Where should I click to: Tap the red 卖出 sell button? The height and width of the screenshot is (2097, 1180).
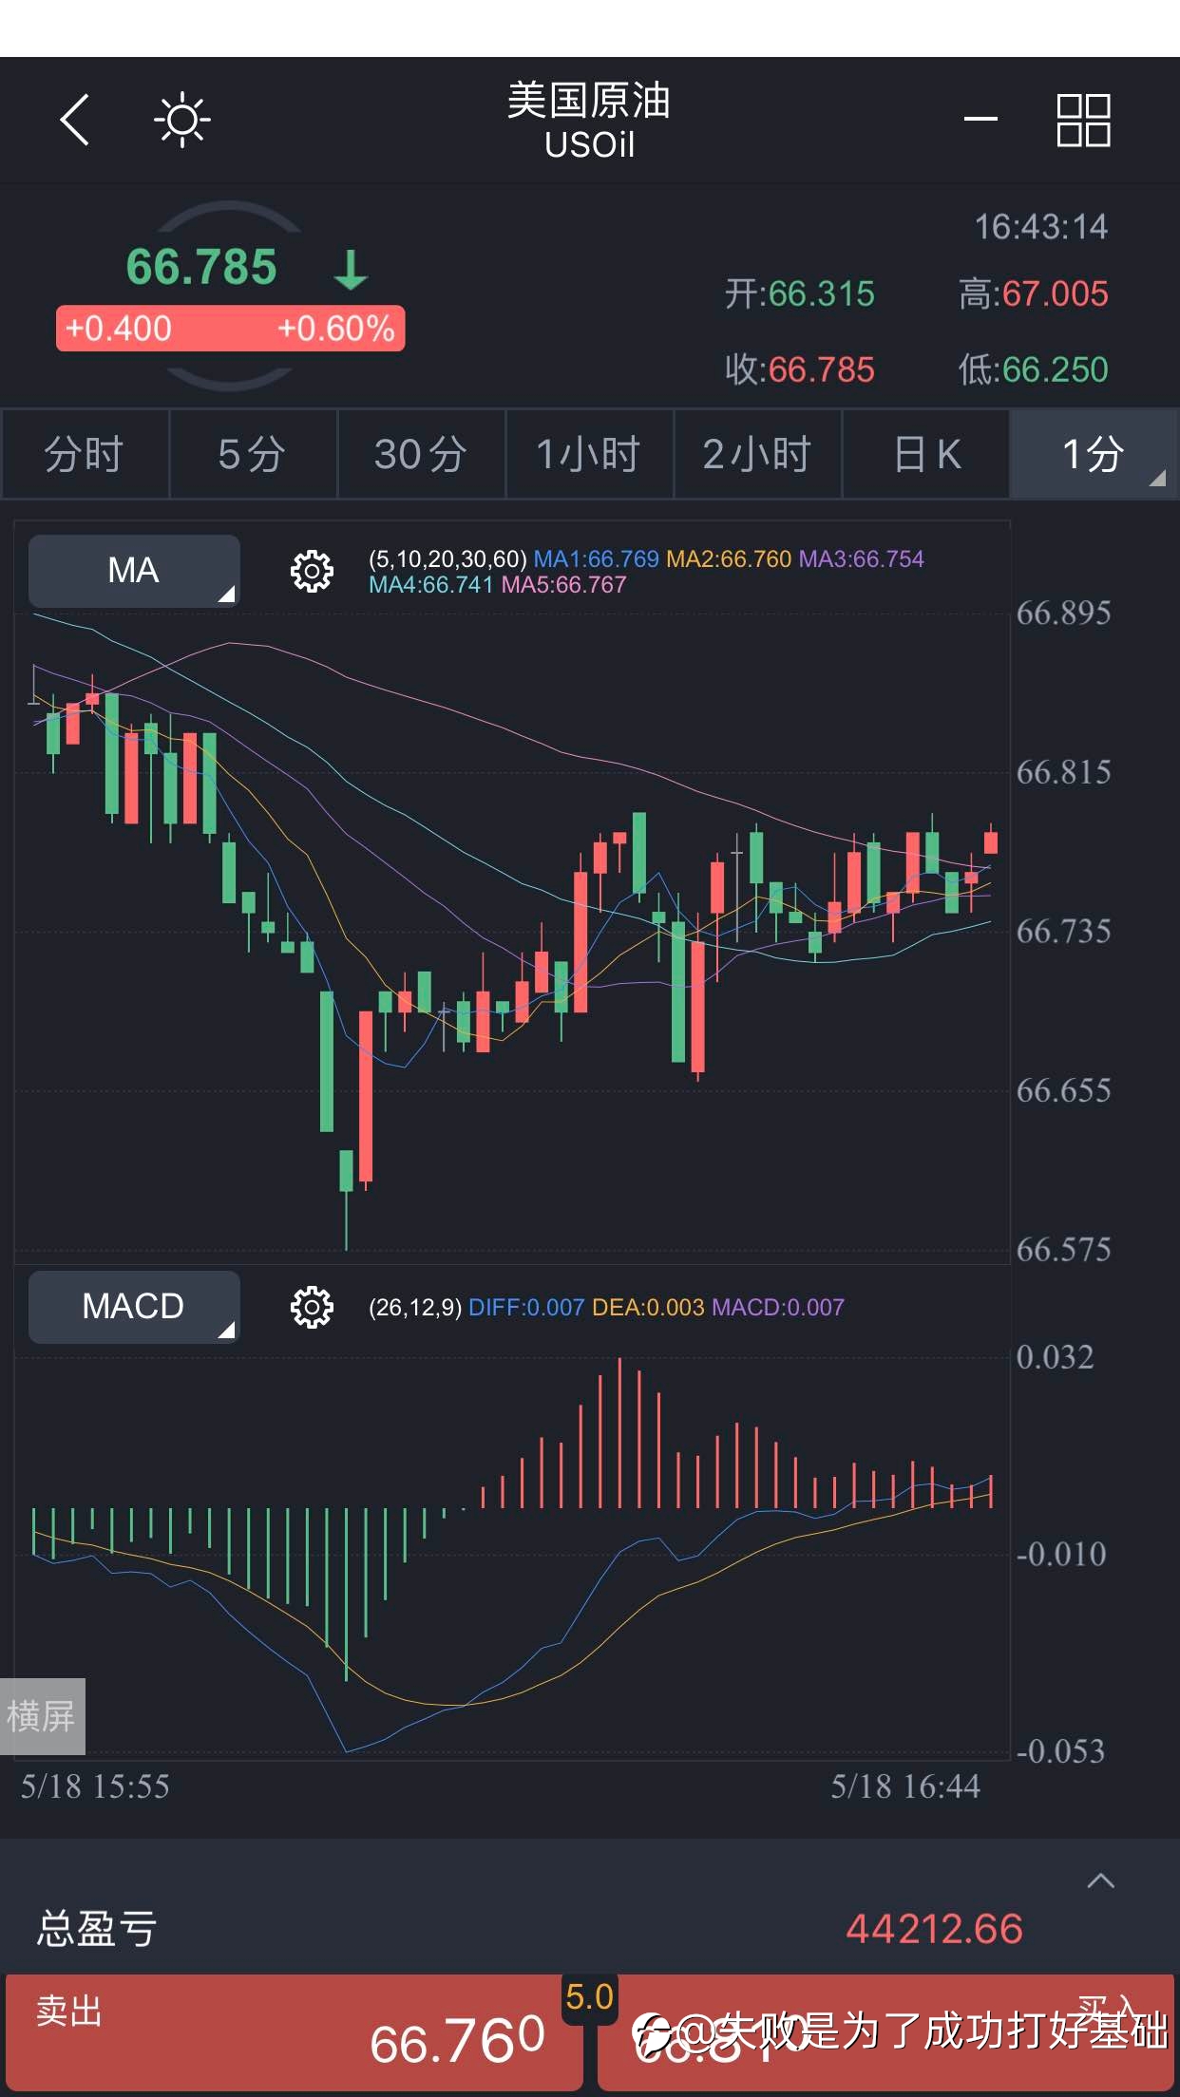pyautogui.click(x=294, y=2032)
